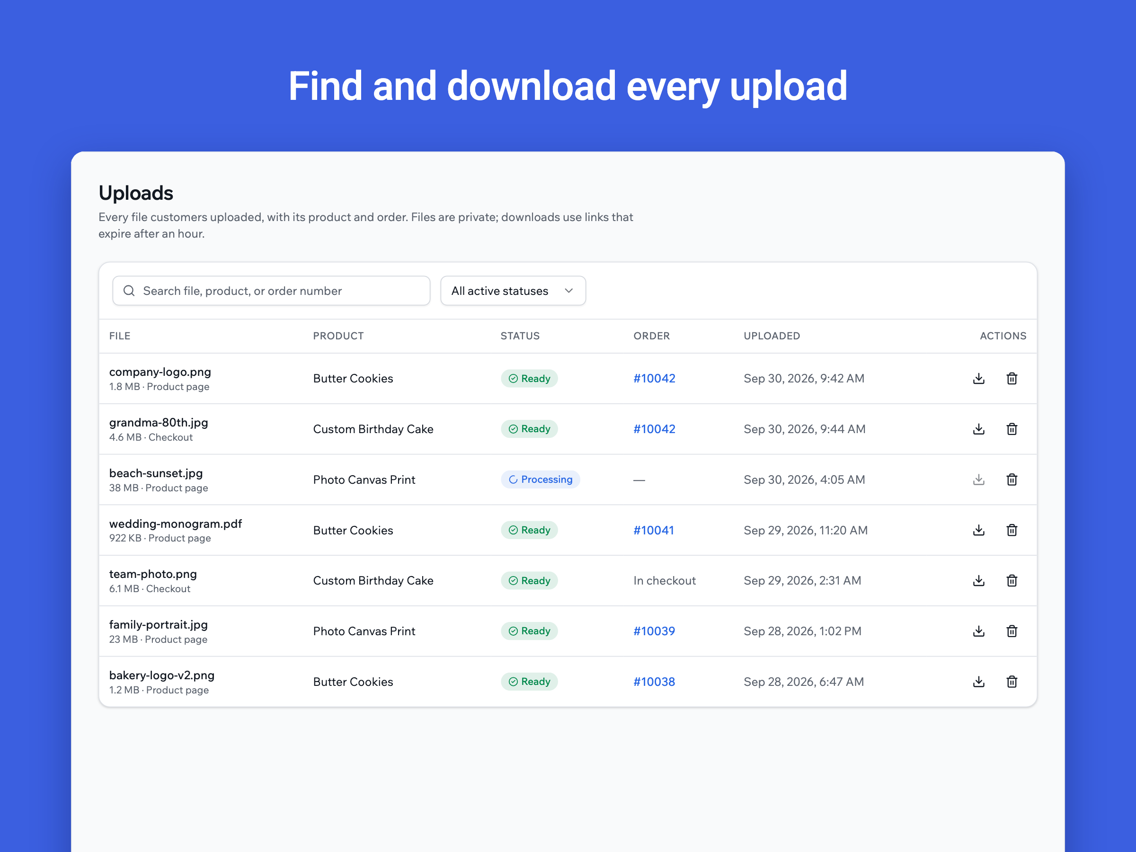The width and height of the screenshot is (1136, 852).
Task: Open order #10042 for company-logo.png
Action: tap(654, 379)
